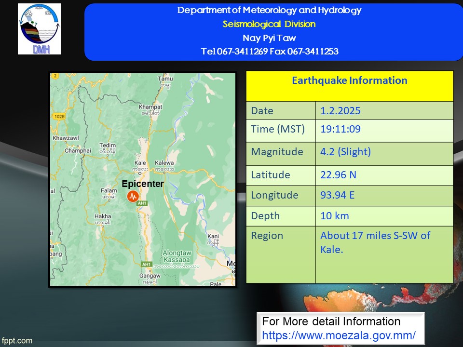Click the 'Magnitude' row label

277,152
